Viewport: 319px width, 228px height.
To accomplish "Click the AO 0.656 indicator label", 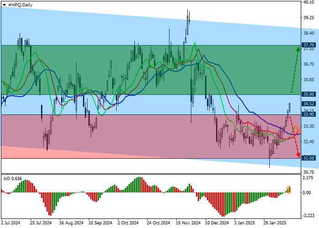I will pos(12,177).
